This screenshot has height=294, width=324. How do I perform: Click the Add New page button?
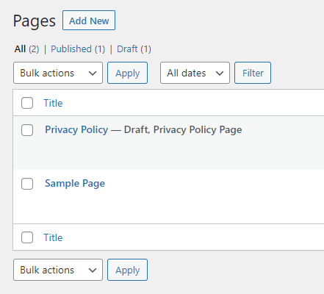pos(89,21)
